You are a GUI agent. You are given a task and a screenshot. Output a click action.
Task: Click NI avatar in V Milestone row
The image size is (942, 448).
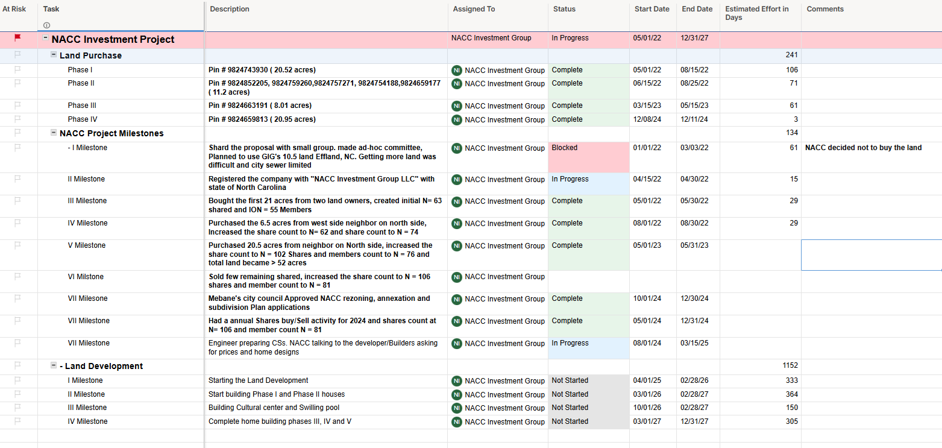(457, 246)
